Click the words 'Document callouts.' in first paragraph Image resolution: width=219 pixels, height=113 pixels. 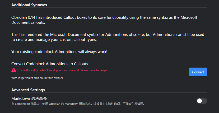click(x=28, y=22)
